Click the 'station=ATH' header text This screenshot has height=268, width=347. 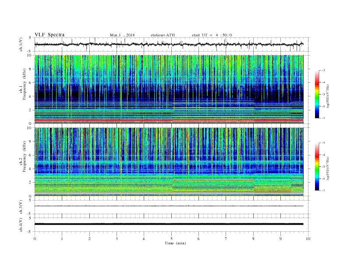point(163,35)
